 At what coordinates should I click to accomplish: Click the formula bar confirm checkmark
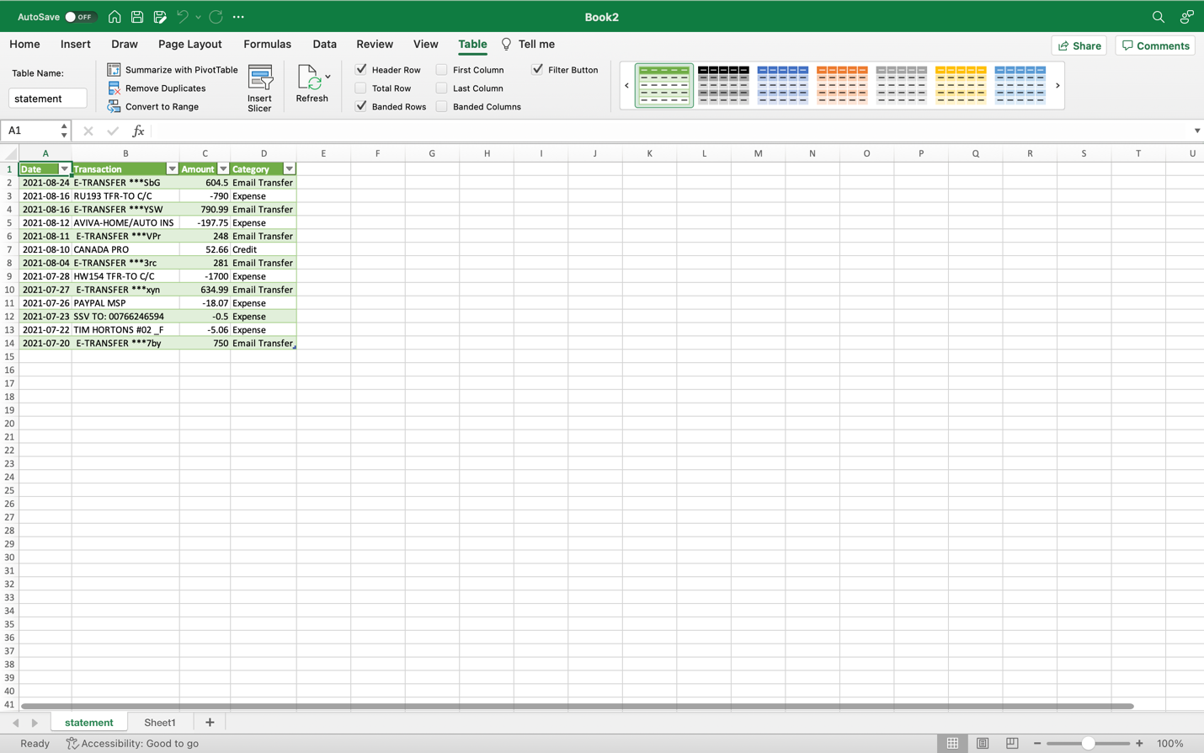point(113,131)
